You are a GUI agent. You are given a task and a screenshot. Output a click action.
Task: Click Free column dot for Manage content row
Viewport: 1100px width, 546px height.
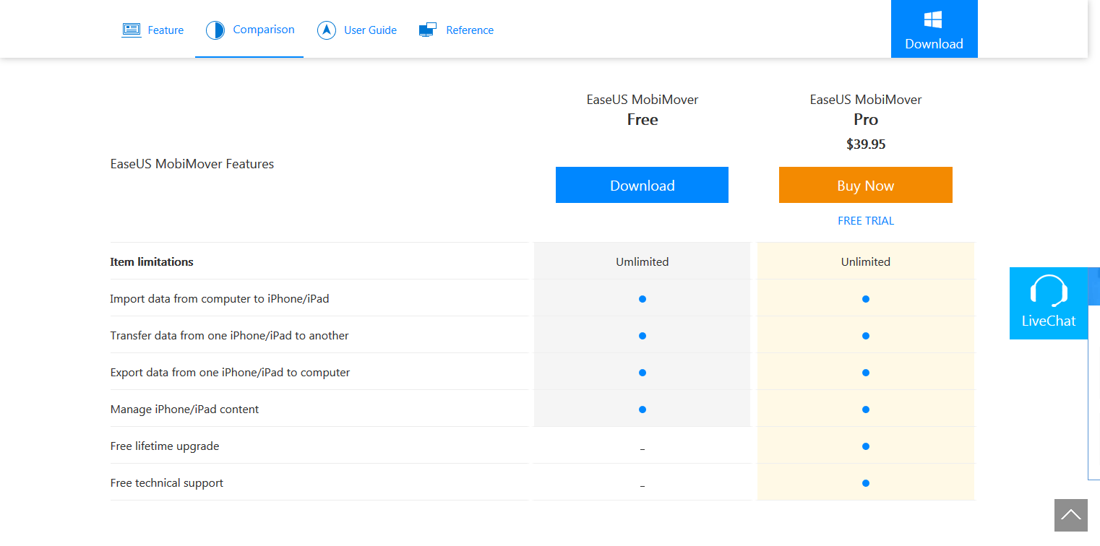643,409
